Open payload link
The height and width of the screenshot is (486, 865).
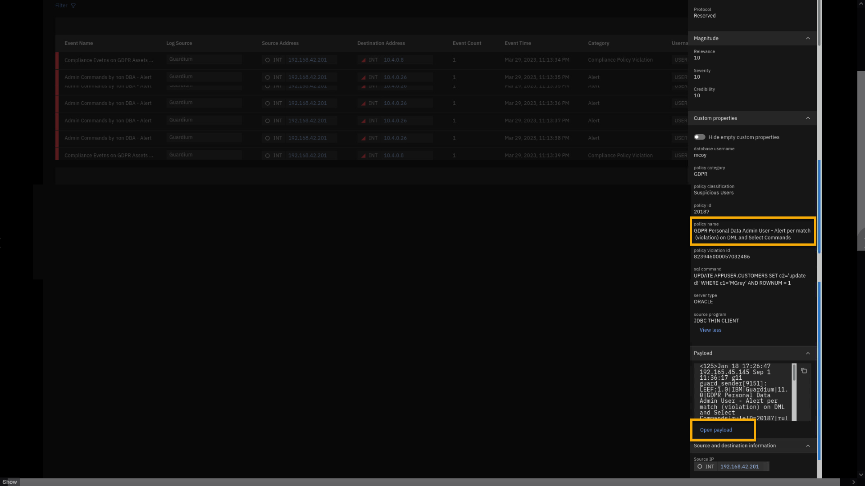pyautogui.click(x=716, y=430)
